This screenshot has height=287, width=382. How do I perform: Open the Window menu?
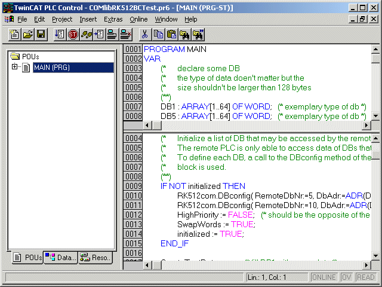coord(166,19)
